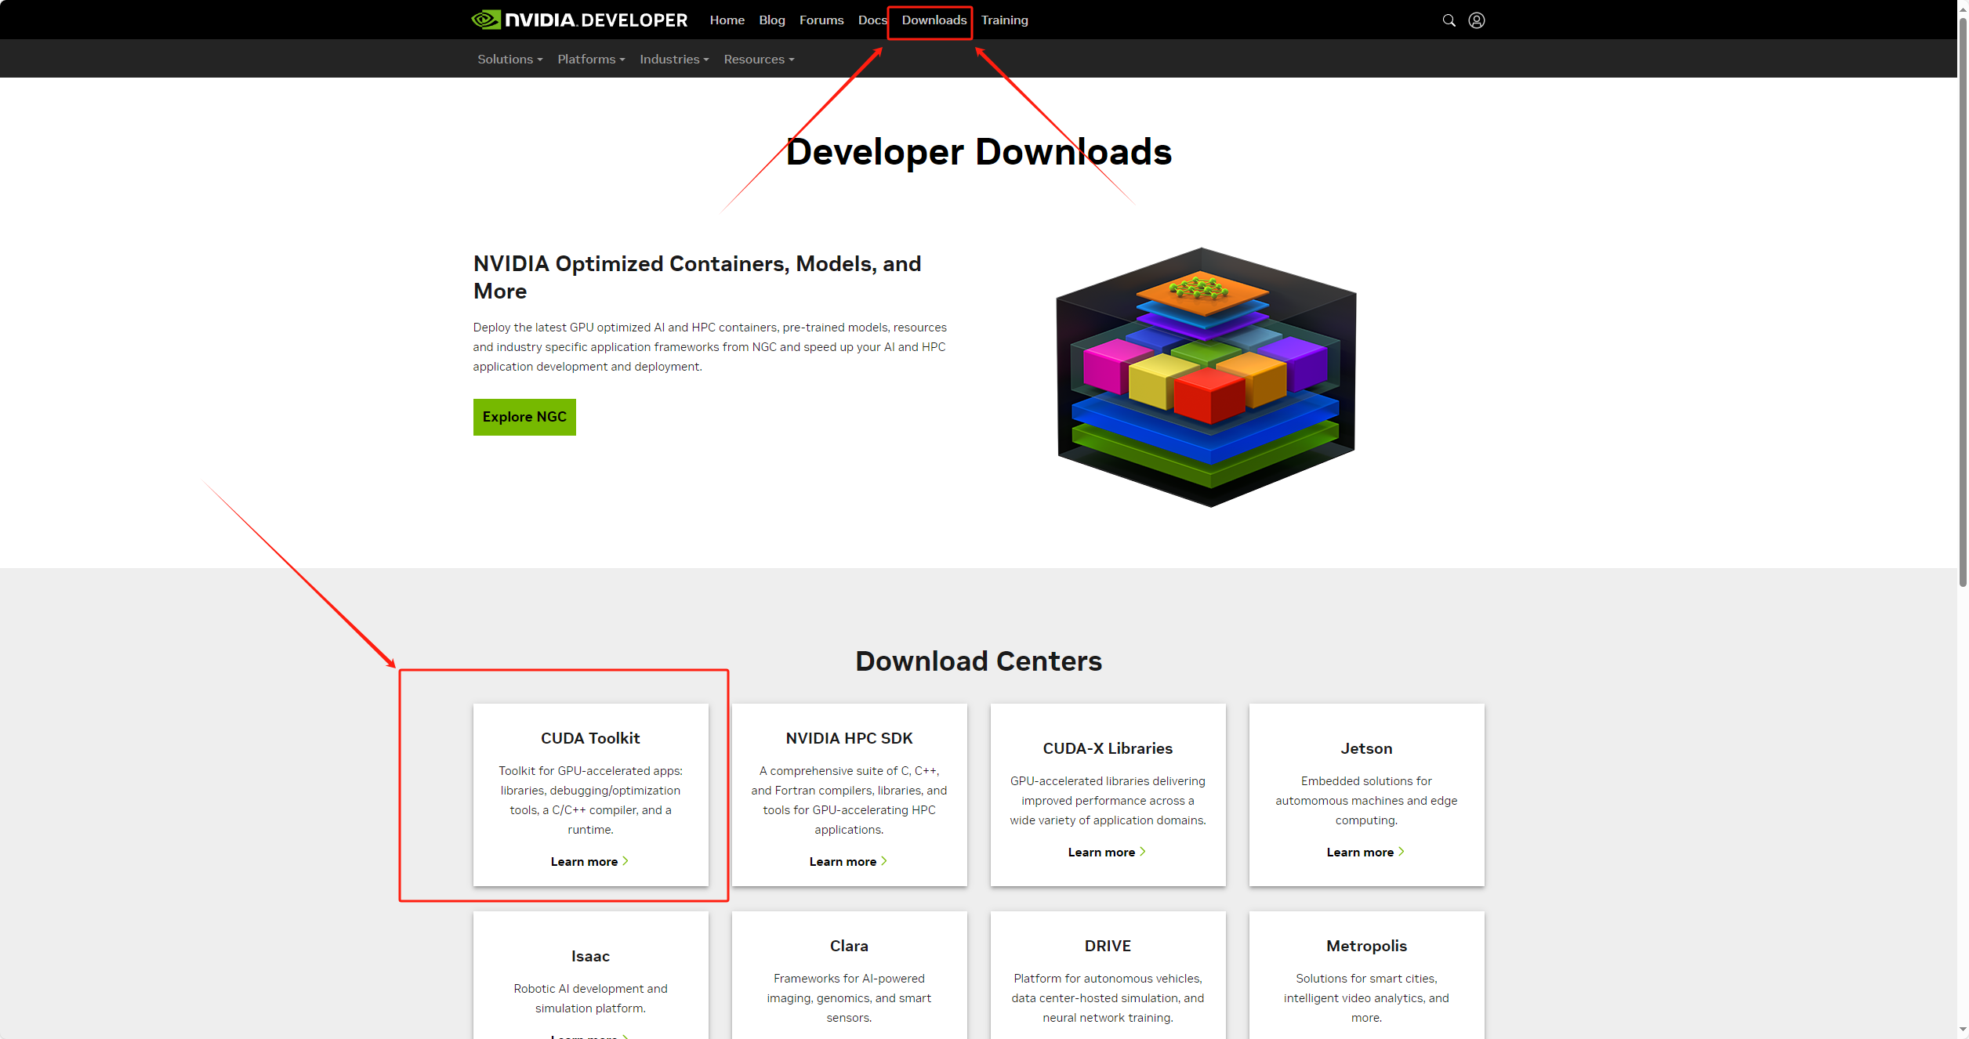Open the search icon in header

pos(1449,20)
